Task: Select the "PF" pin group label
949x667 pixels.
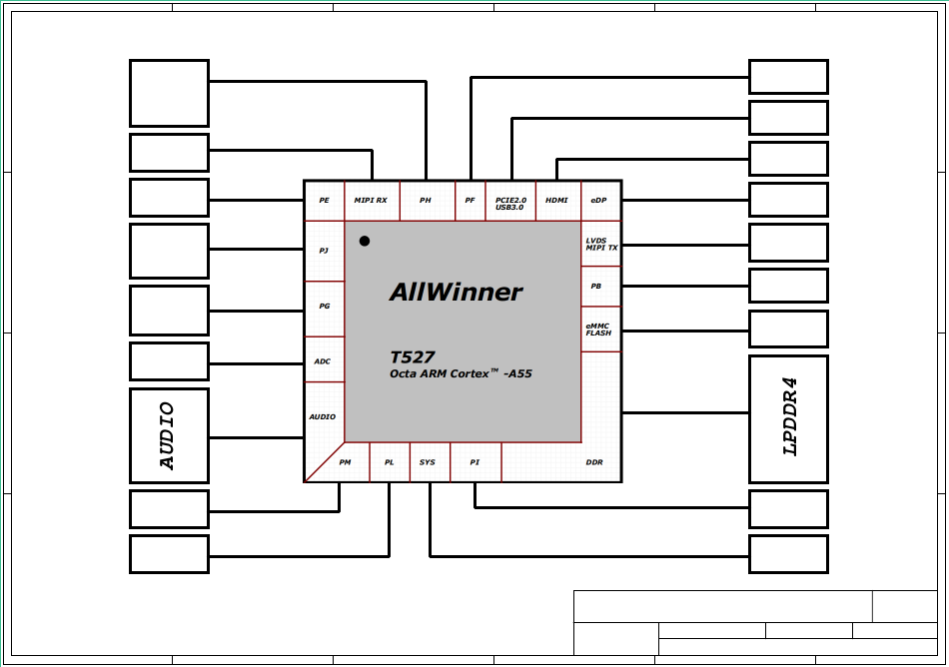Action: coord(471,200)
